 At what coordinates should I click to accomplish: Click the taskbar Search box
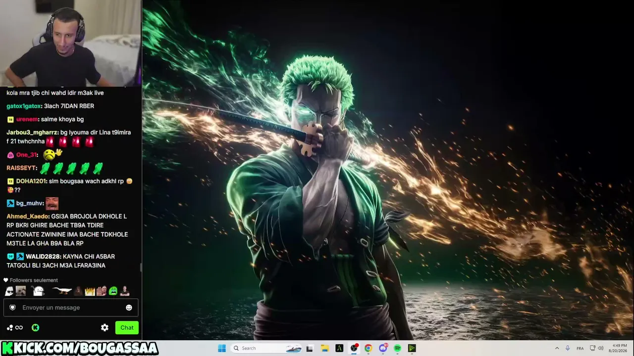pos(266,348)
